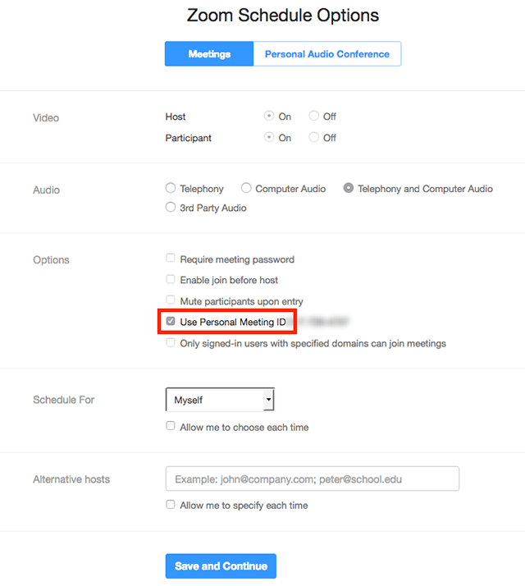Check Allow me to specify each time
The width and height of the screenshot is (525, 586).
point(171,505)
